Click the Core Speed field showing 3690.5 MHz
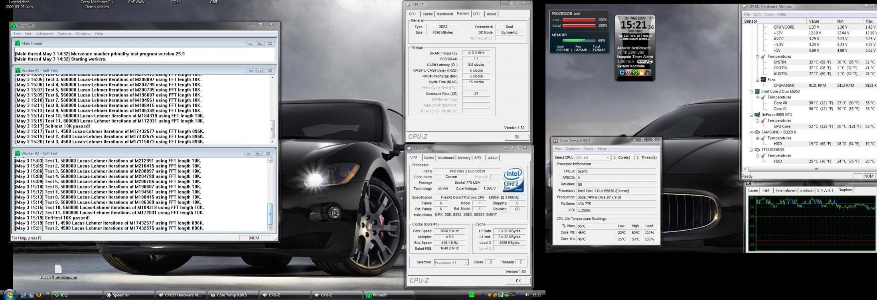 point(450,231)
